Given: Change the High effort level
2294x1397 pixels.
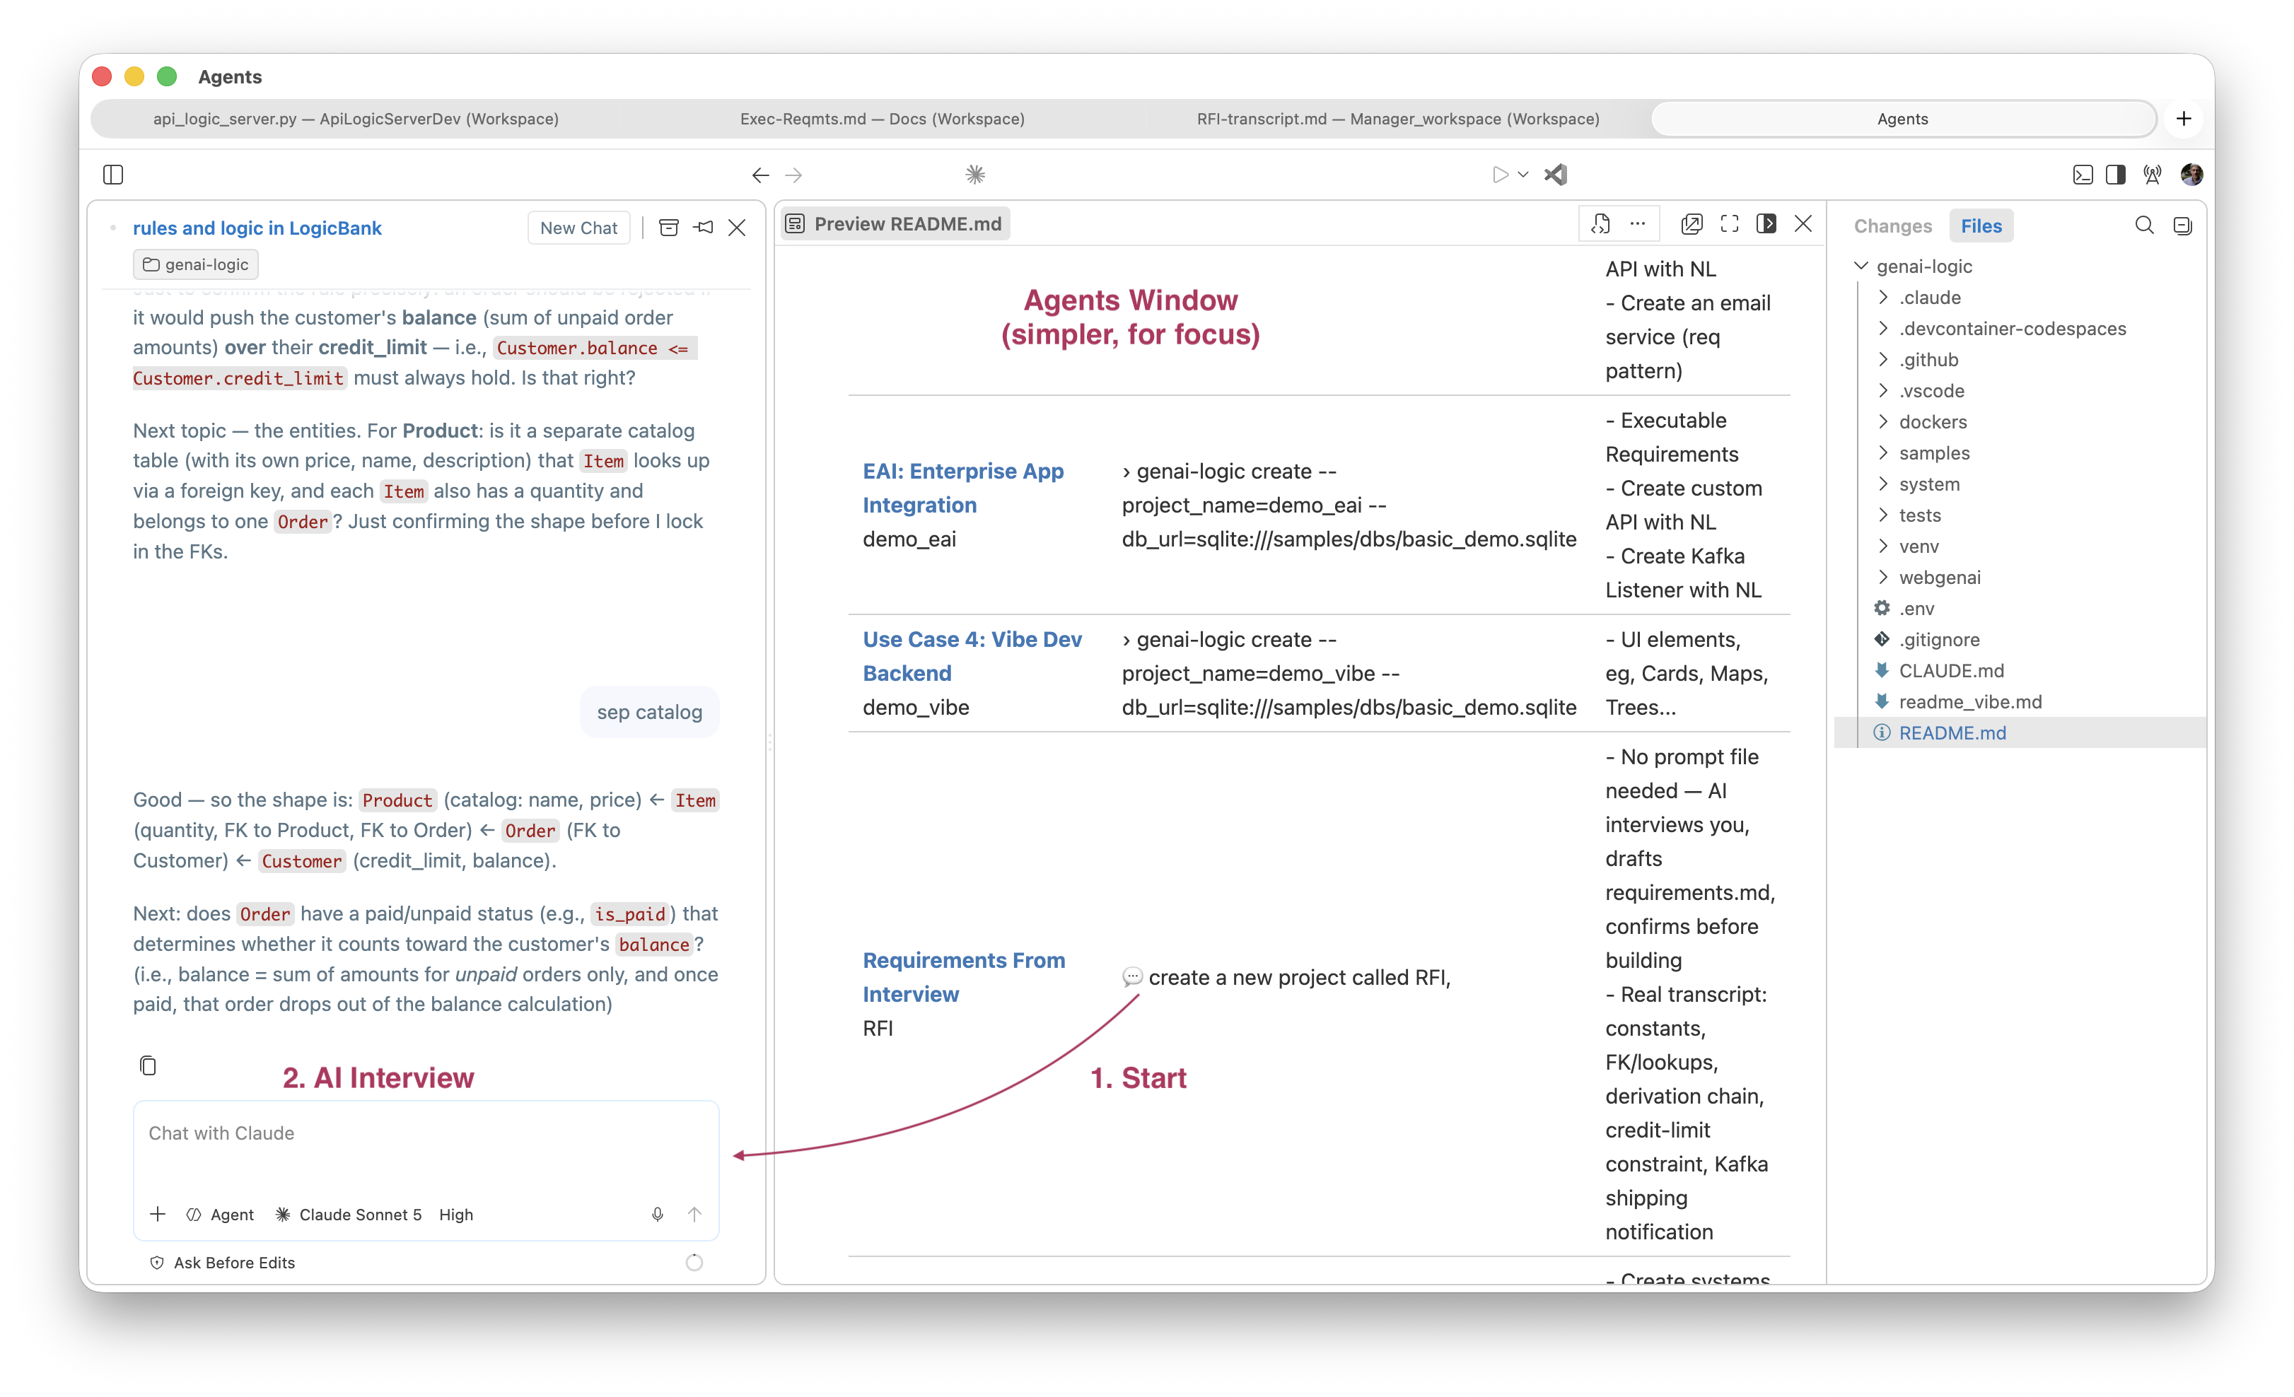Looking at the screenshot, I should (x=456, y=1215).
